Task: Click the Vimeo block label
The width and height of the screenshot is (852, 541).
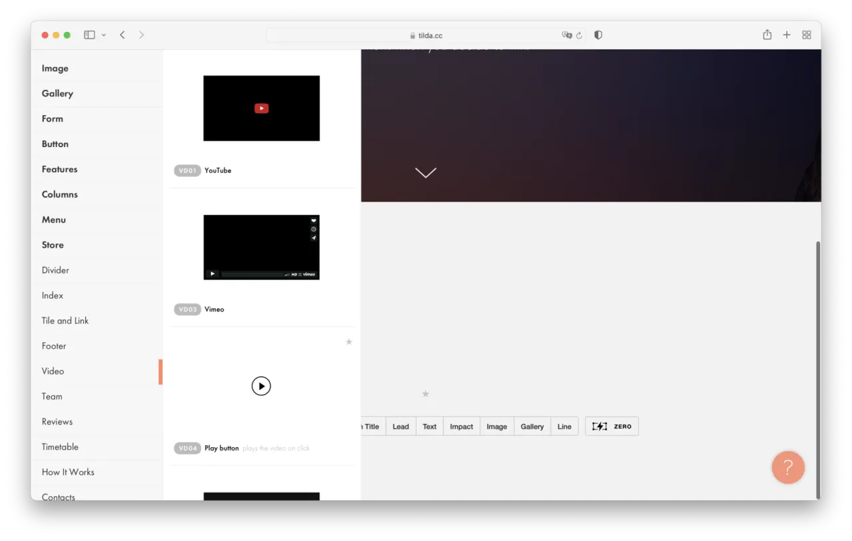Action: click(x=214, y=310)
